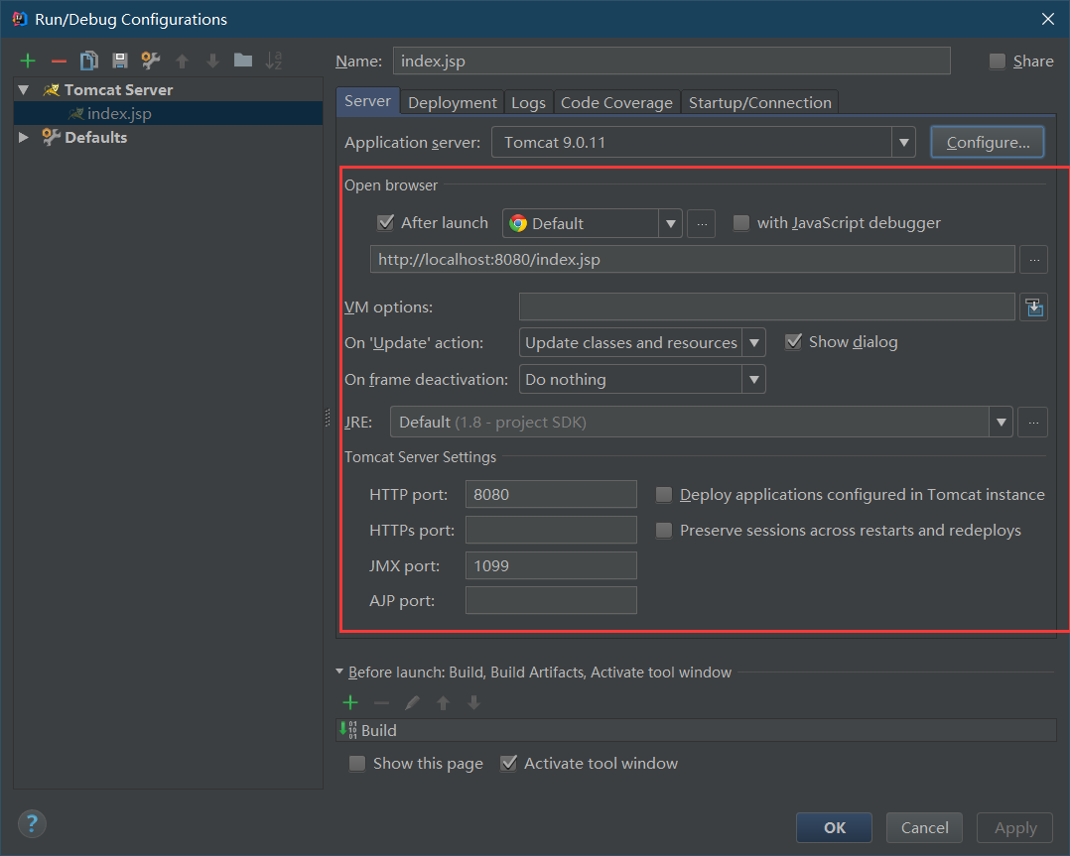Click the OK button

tap(834, 827)
